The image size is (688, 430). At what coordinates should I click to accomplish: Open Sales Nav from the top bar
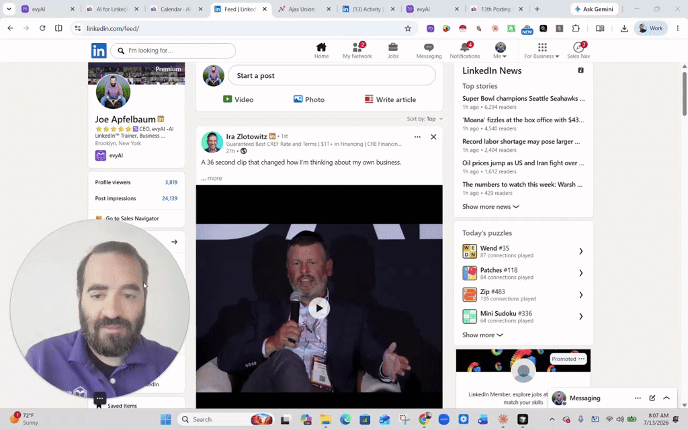[578, 50]
